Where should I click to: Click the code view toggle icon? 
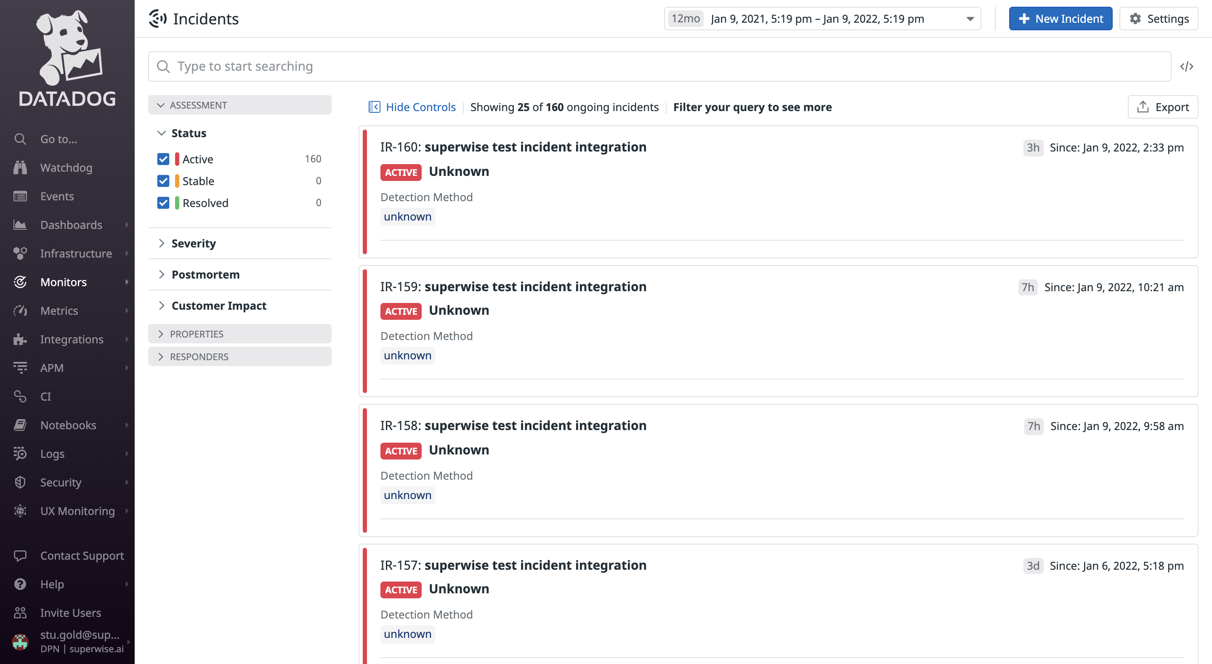[x=1186, y=66]
